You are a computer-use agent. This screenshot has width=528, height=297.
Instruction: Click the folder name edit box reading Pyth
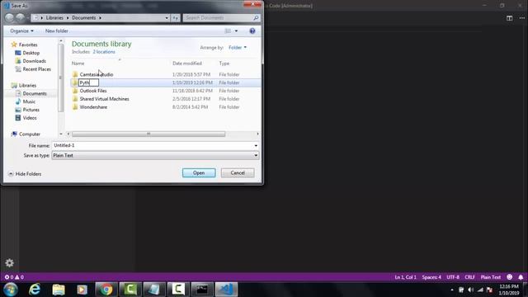[88, 82]
